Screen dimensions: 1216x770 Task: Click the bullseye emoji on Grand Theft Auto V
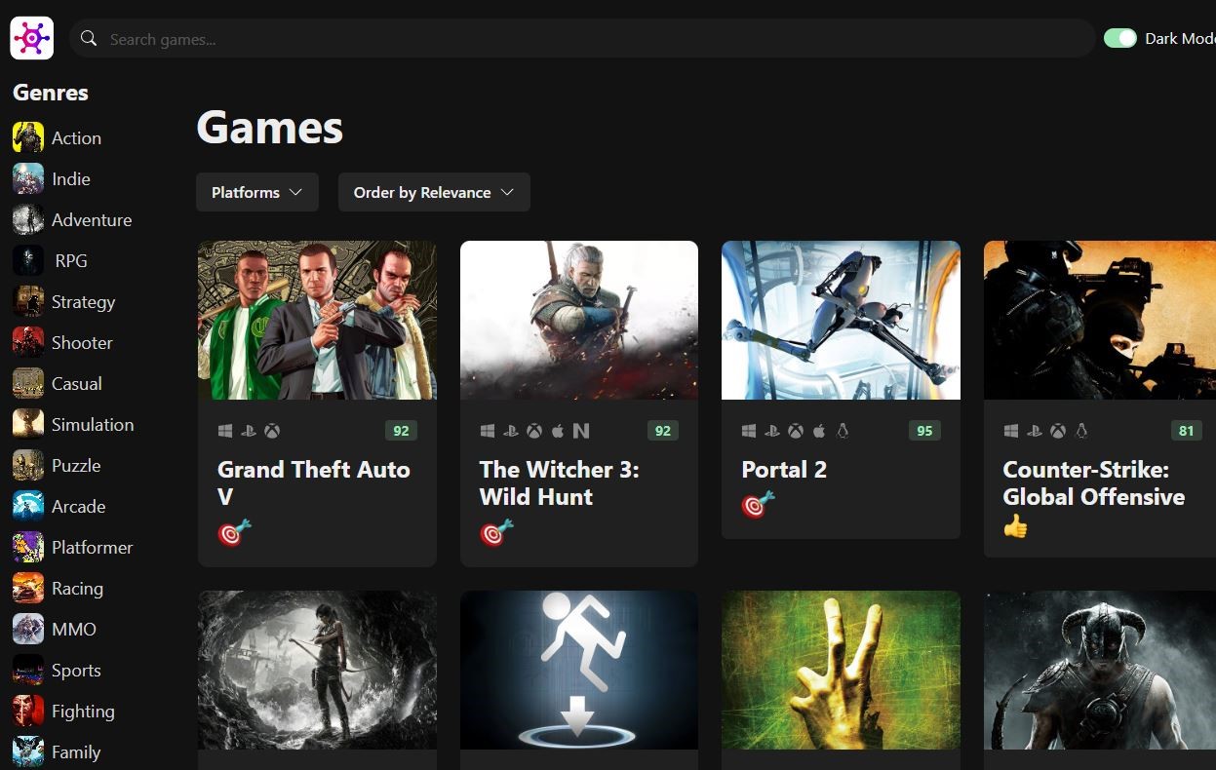tap(234, 532)
